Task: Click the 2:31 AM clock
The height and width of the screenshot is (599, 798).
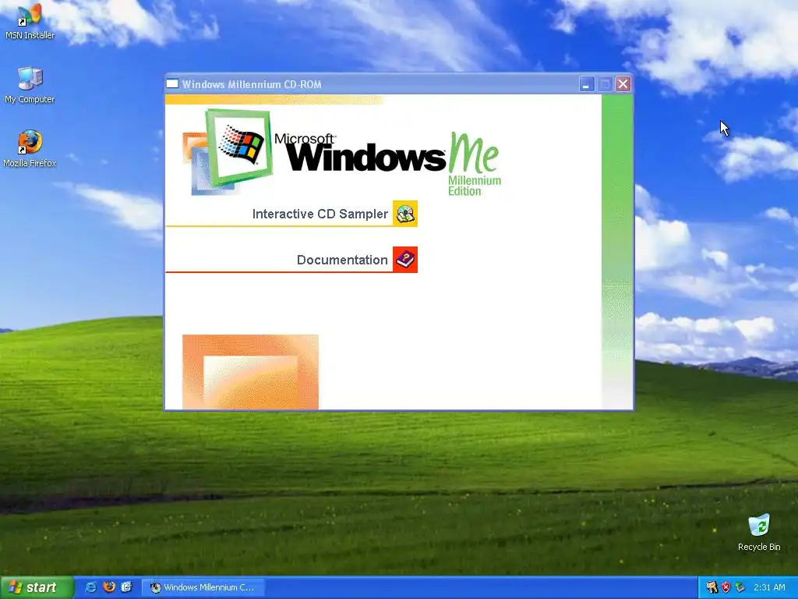Action: coord(769,587)
